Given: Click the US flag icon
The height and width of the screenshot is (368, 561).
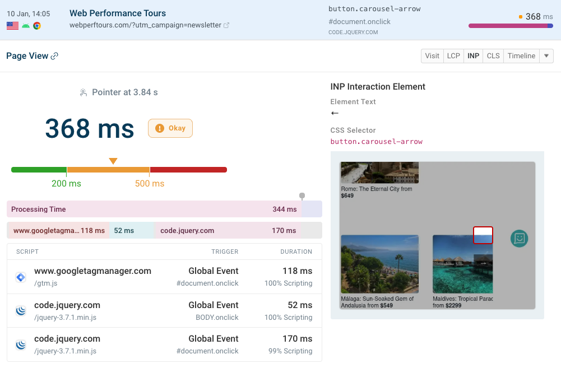Looking at the screenshot, I should [12, 26].
